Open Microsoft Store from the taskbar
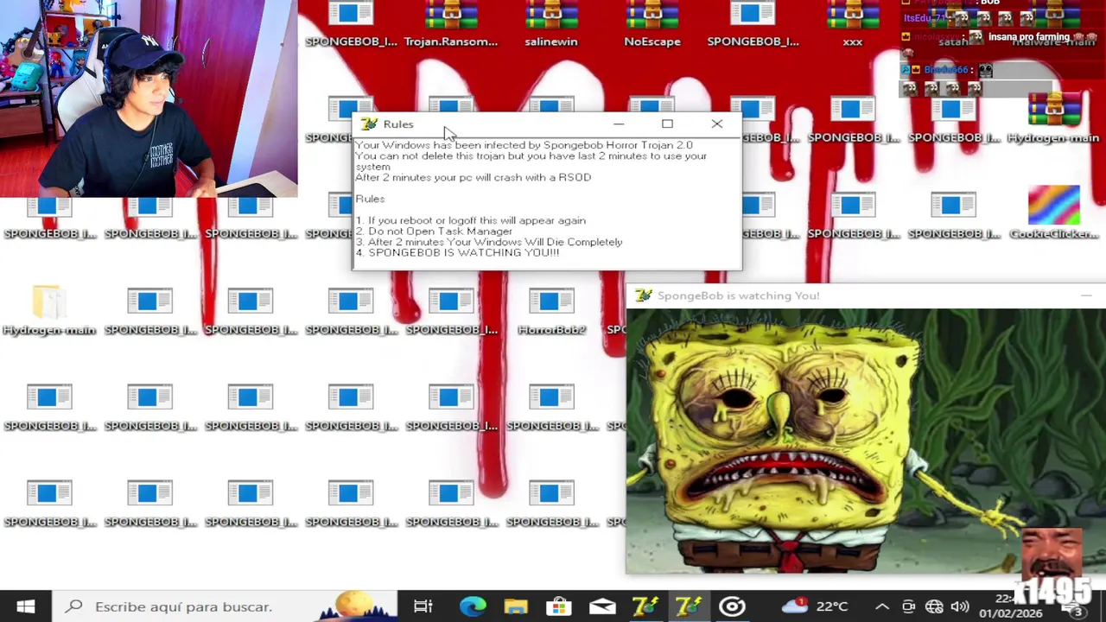The image size is (1106, 622). (559, 606)
